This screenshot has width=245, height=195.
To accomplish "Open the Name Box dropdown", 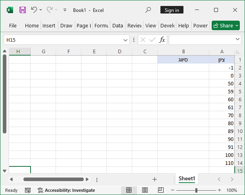I will (125, 40).
